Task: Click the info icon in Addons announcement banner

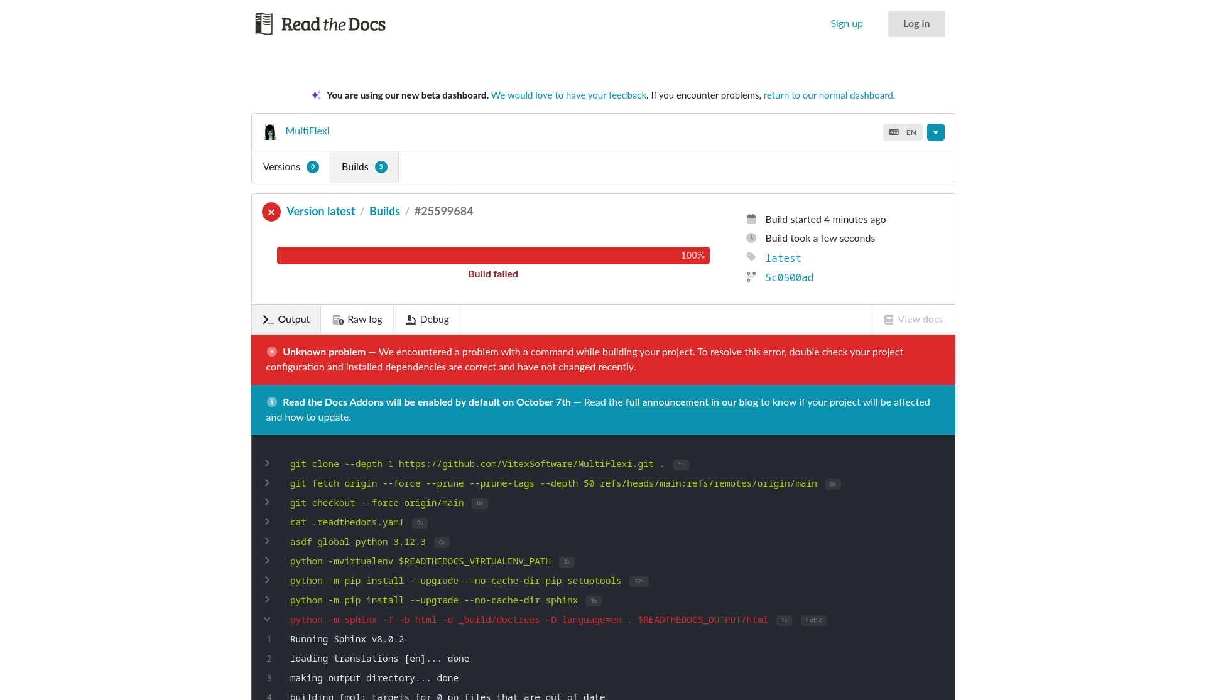Action: click(x=272, y=402)
